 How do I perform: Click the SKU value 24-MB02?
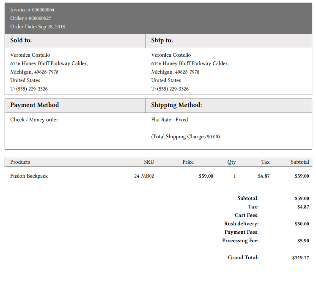(x=144, y=176)
